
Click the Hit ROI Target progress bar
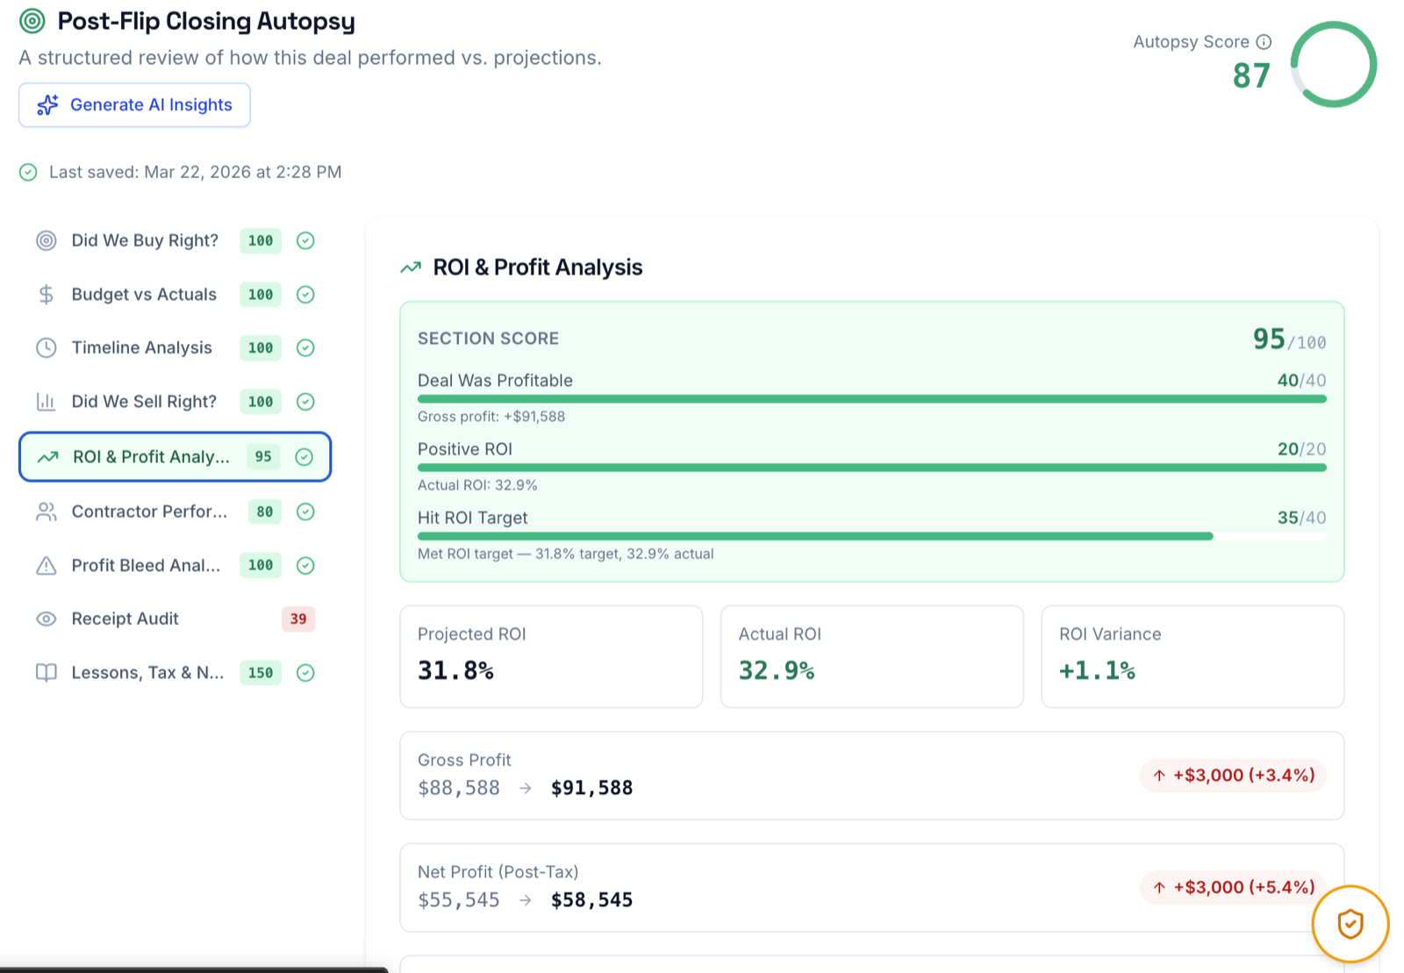[872, 536]
